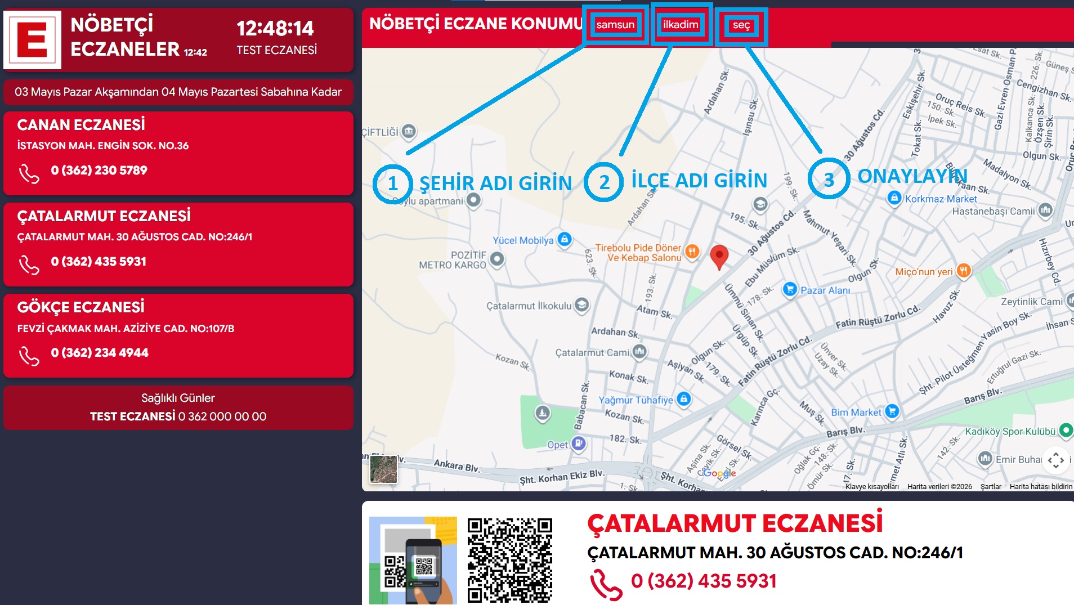Click the Nöbetçi Eczane Konumu heading
This screenshot has height=605, width=1074.
point(476,24)
